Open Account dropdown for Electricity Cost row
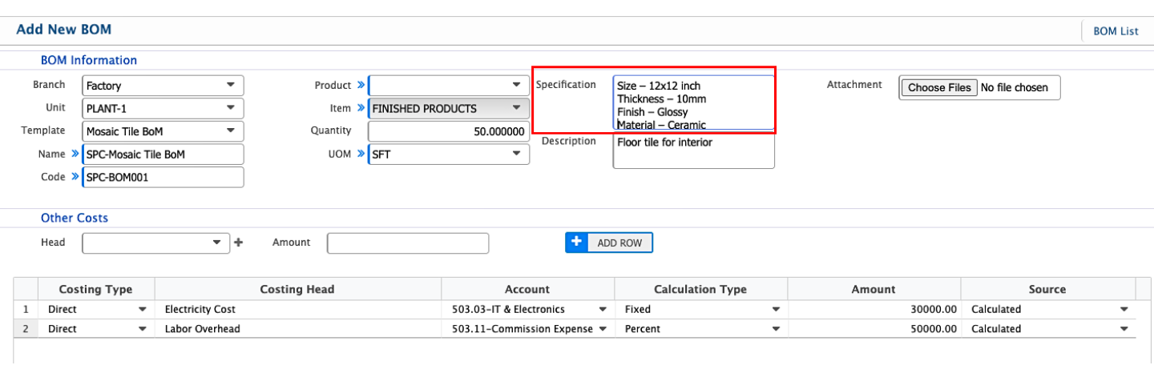 [x=527, y=309]
